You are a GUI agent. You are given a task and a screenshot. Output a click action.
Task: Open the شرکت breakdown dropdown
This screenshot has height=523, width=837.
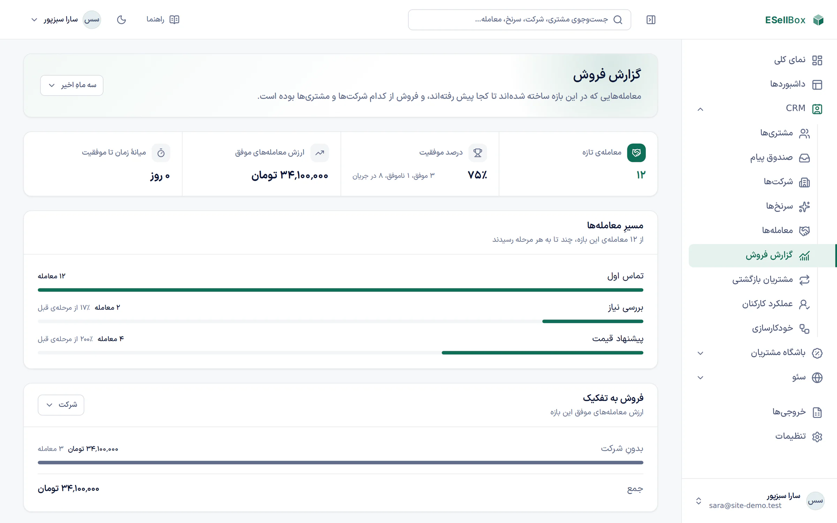coord(61,405)
